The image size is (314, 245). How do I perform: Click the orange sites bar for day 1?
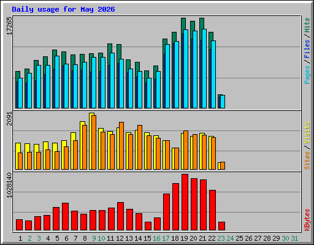click(20, 161)
